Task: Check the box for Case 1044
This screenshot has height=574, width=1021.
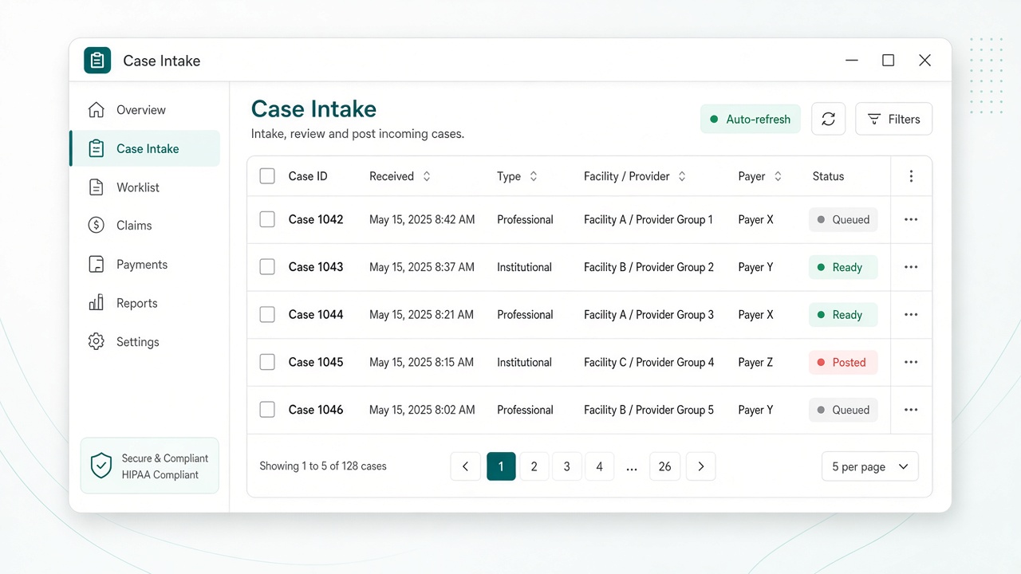Action: click(267, 315)
